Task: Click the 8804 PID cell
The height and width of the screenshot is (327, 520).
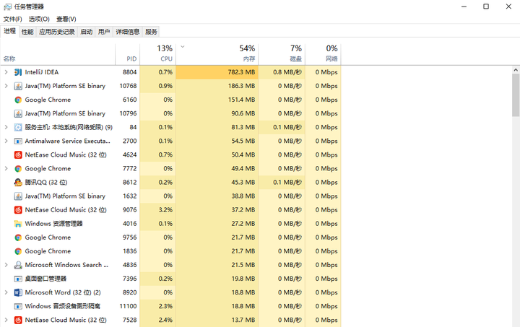Action: 128,72
